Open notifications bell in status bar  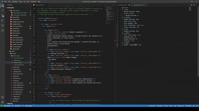[197, 106]
